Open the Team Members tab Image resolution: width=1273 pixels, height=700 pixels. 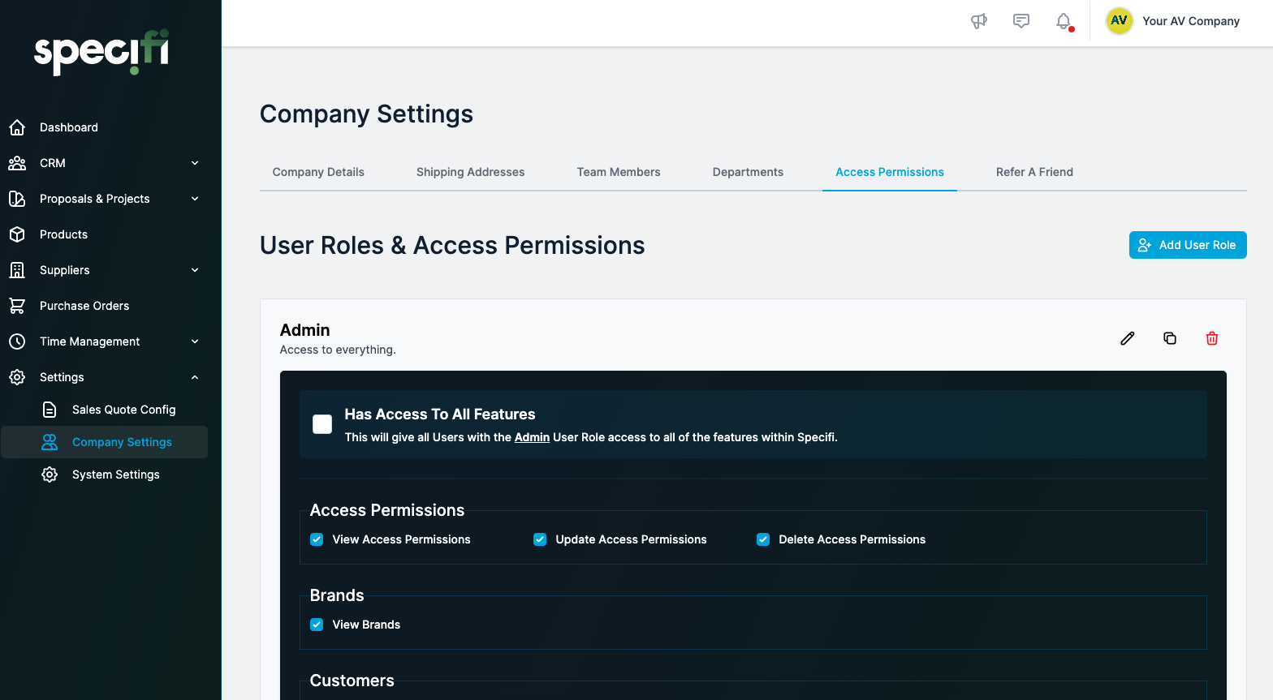click(619, 172)
